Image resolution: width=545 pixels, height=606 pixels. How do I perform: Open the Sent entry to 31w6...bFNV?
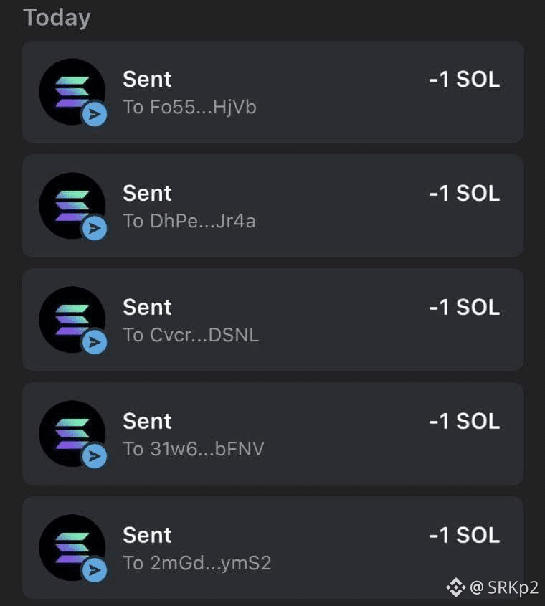click(x=273, y=434)
